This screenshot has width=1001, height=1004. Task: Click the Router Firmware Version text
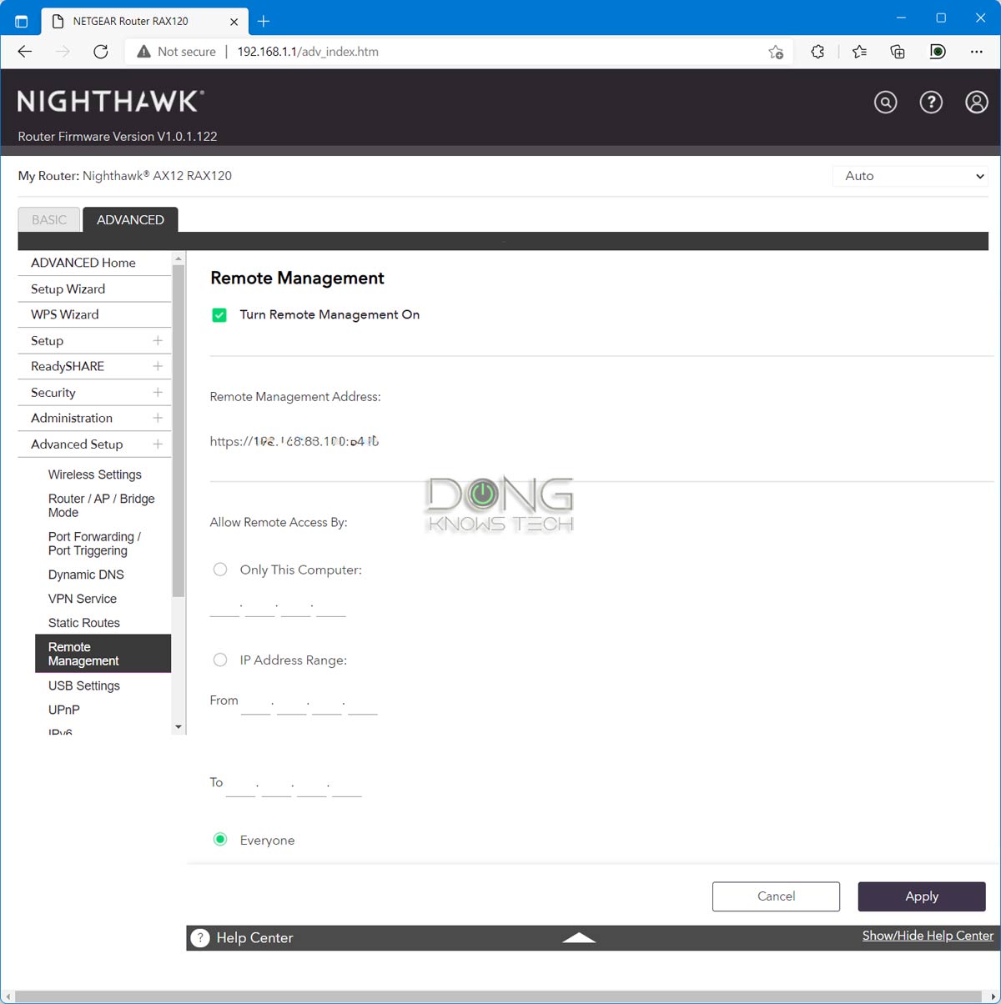coord(118,137)
